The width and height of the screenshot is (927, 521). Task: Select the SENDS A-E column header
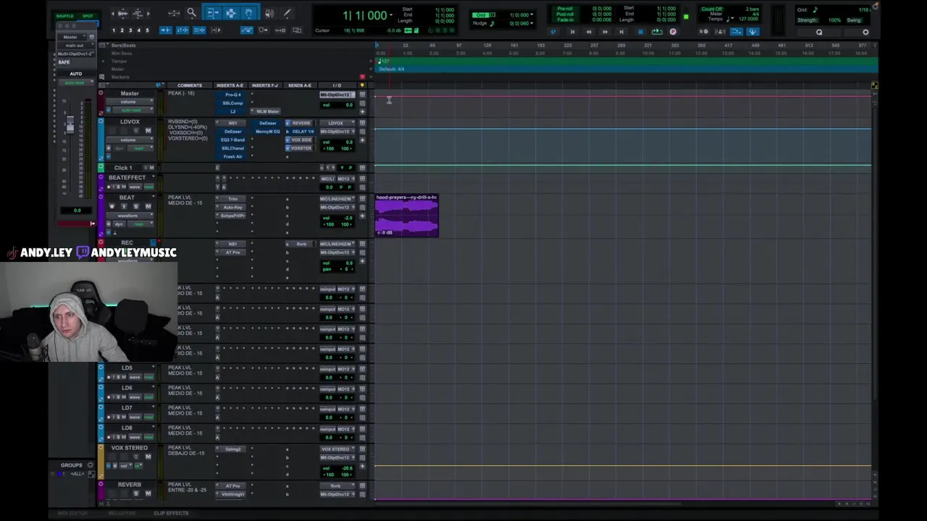pos(299,85)
